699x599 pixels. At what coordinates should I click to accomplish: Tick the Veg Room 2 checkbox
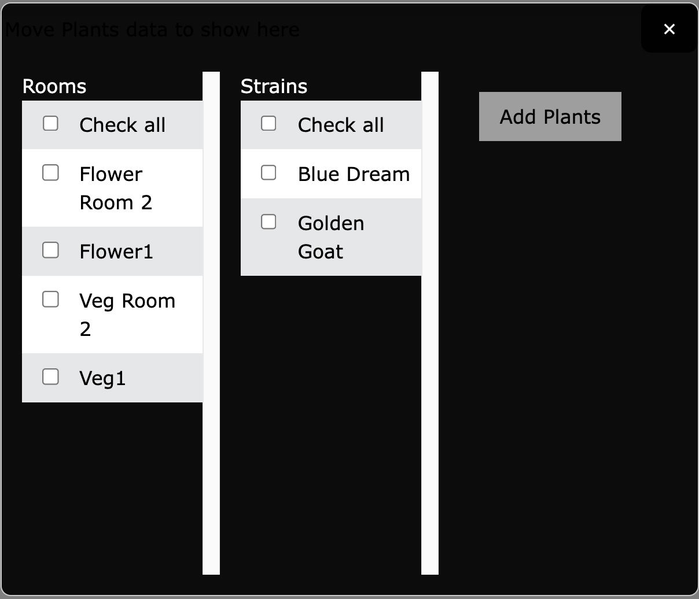(51, 299)
